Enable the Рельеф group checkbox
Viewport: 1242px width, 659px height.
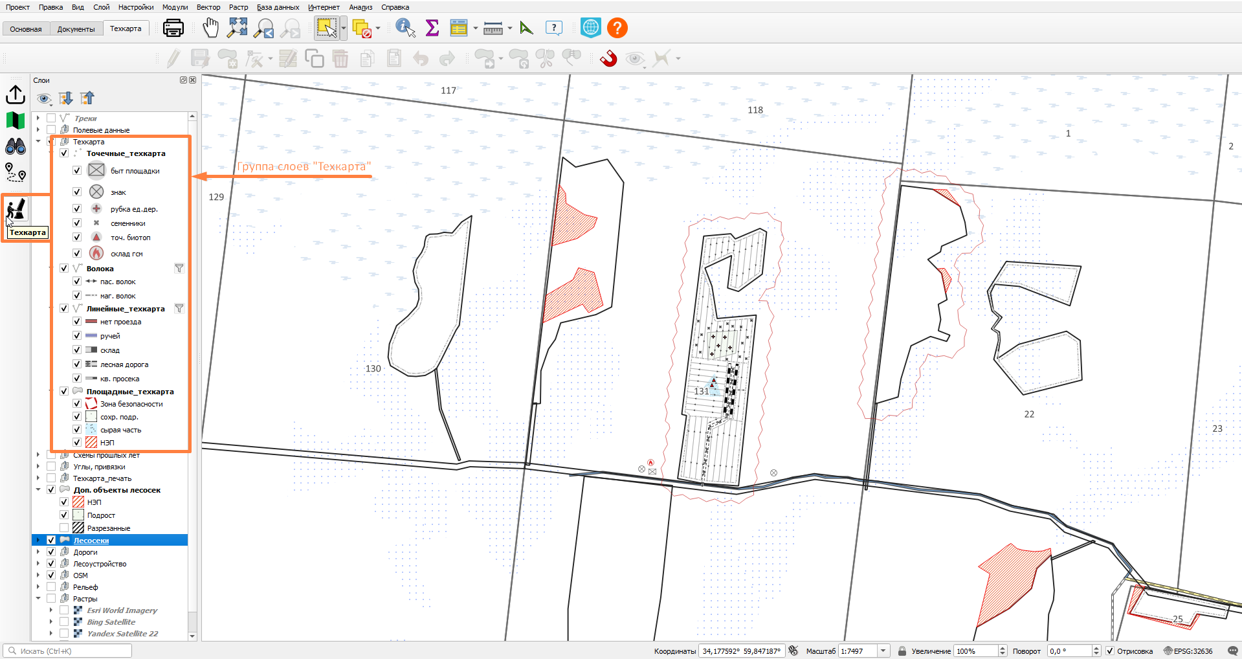click(51, 586)
